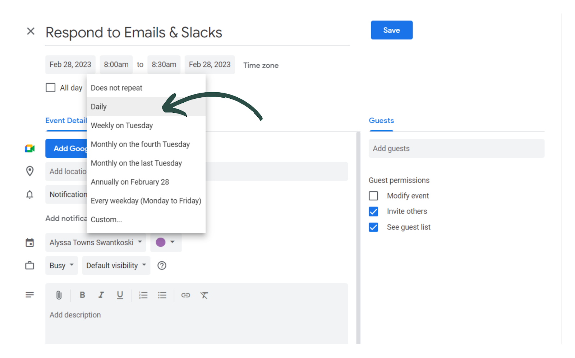Edit the event title Respond to Emails & Slacks
The image size is (575, 358).
(x=197, y=33)
